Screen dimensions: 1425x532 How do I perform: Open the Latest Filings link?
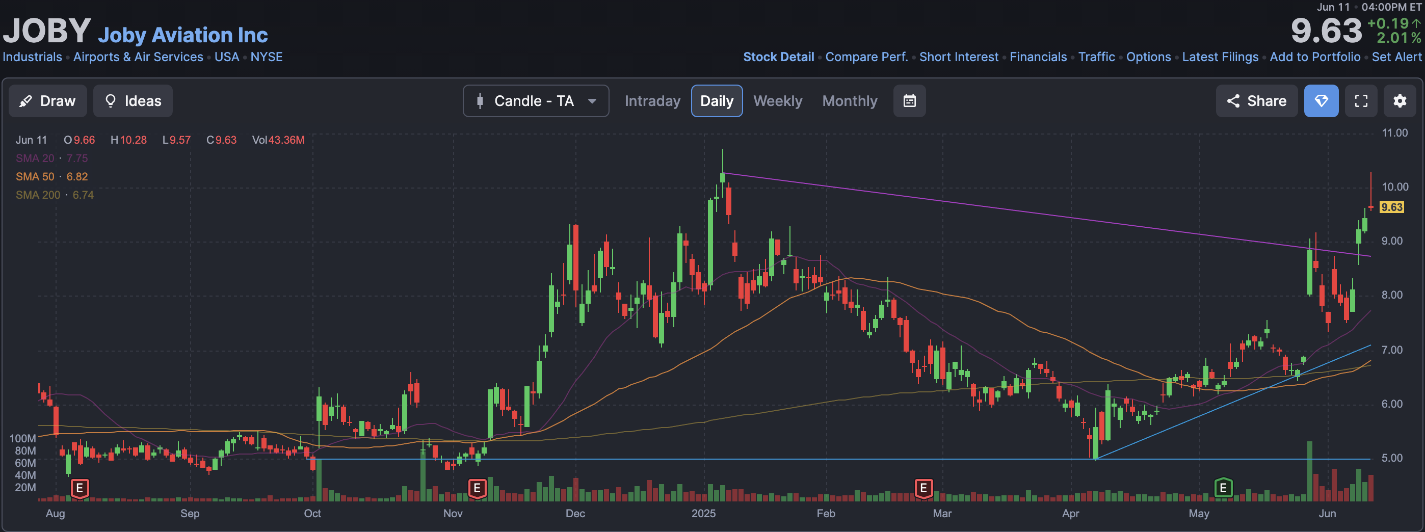(x=1220, y=57)
